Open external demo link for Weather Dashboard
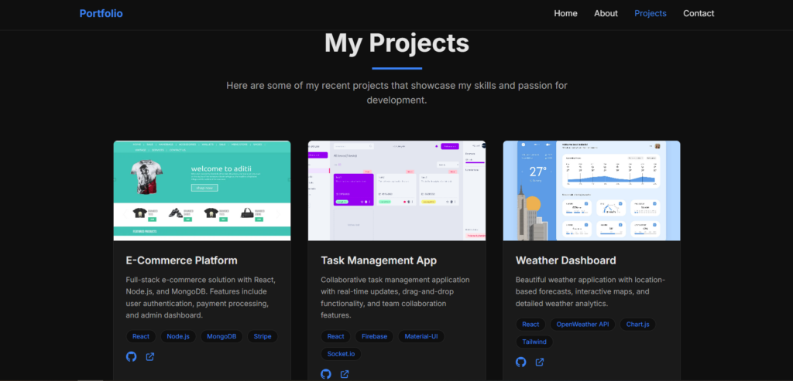The width and height of the screenshot is (793, 381). coord(540,362)
